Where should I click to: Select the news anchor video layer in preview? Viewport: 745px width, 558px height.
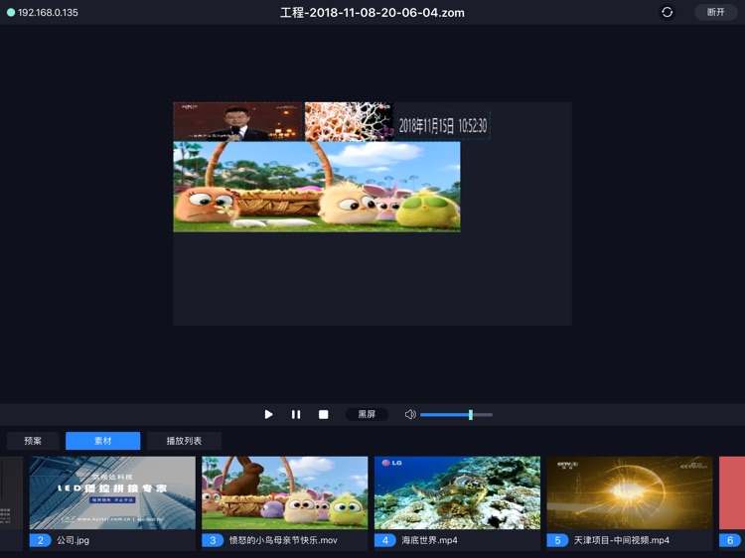click(x=237, y=121)
